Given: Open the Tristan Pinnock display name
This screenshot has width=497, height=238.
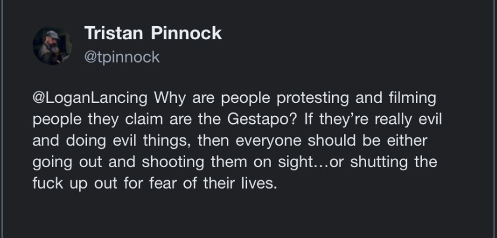Looking at the screenshot, I should tap(153, 33).
